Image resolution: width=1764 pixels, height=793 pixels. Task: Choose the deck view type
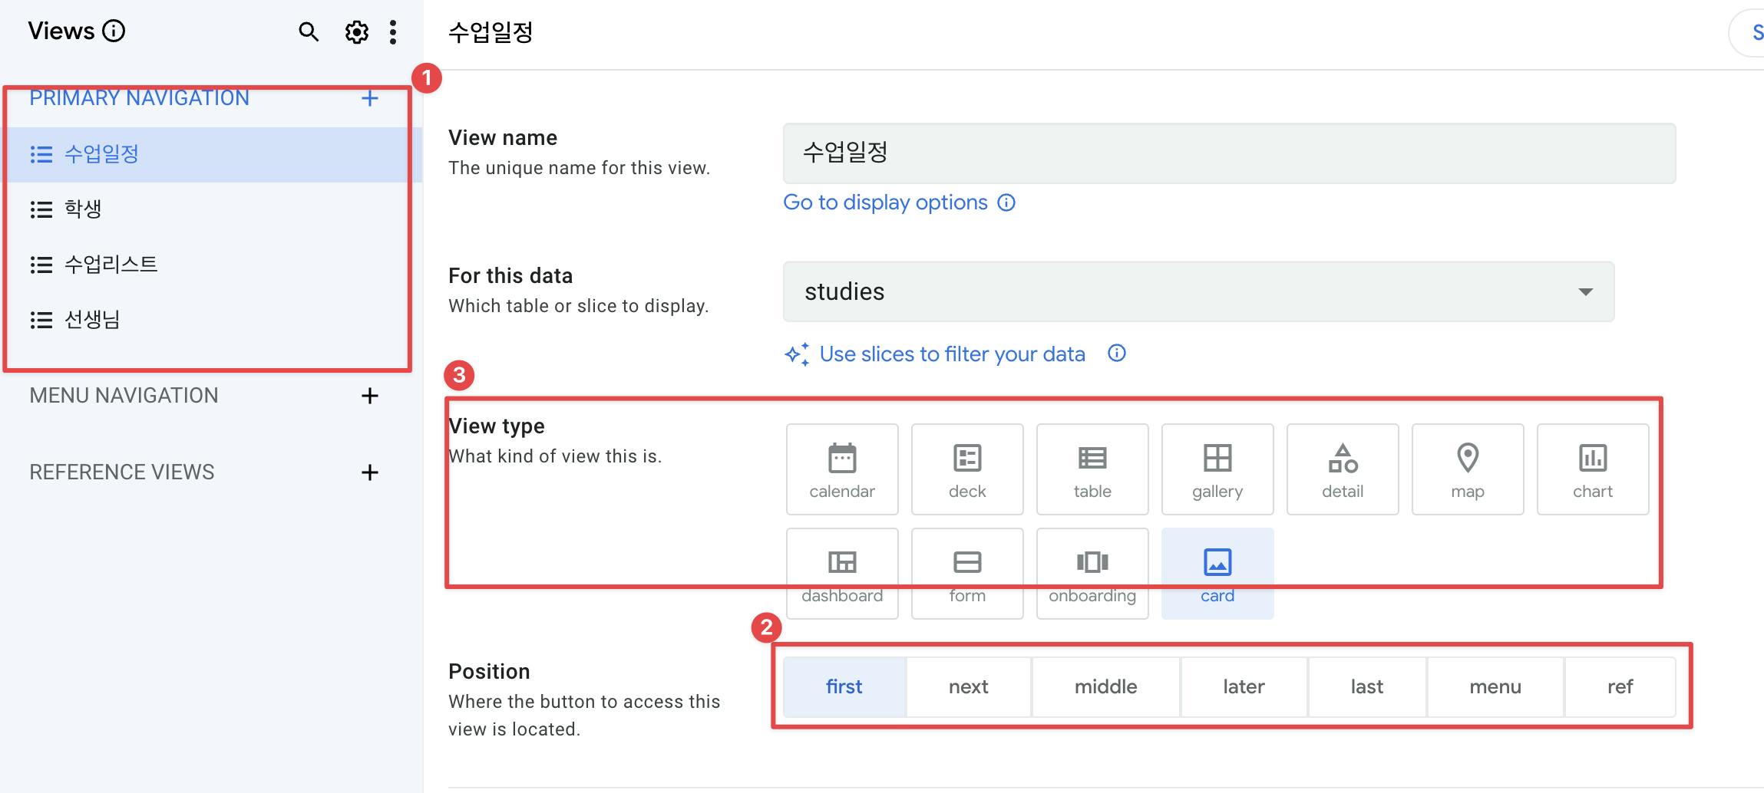966,469
